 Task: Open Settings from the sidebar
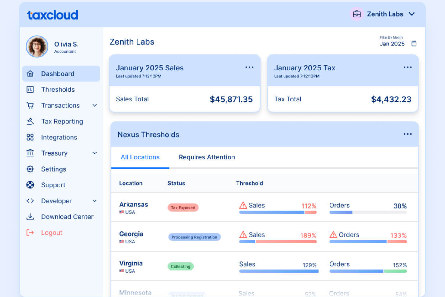(54, 169)
